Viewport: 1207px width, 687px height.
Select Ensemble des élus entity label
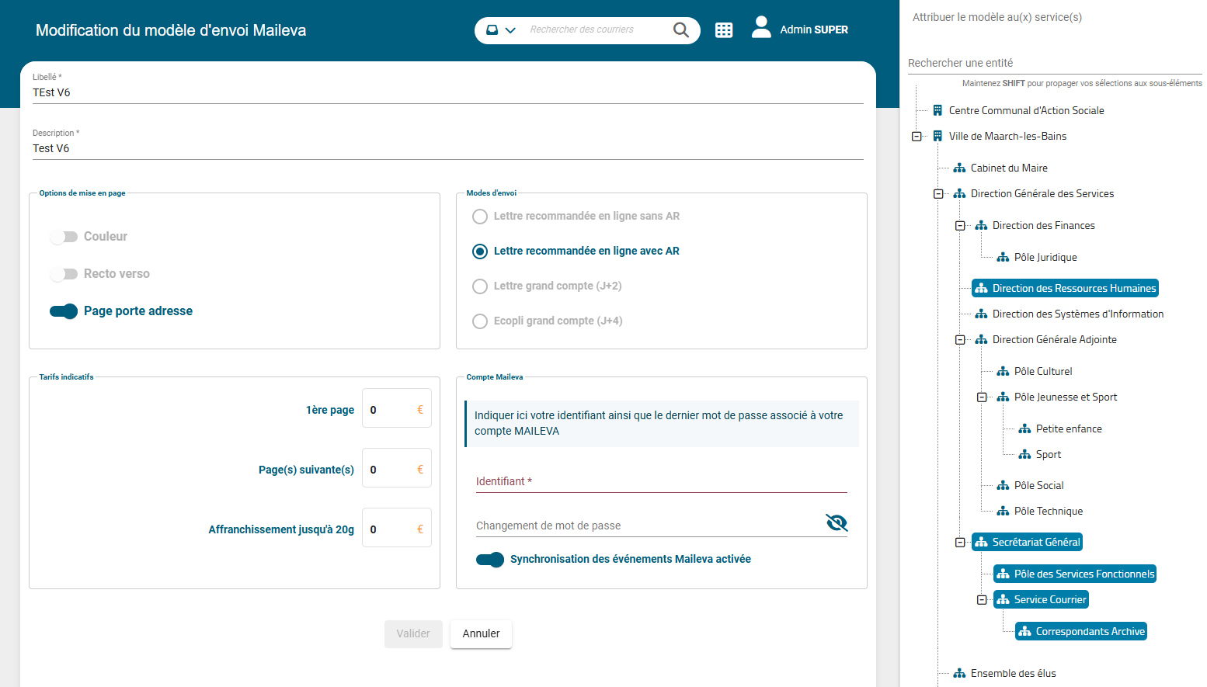coord(1014,673)
